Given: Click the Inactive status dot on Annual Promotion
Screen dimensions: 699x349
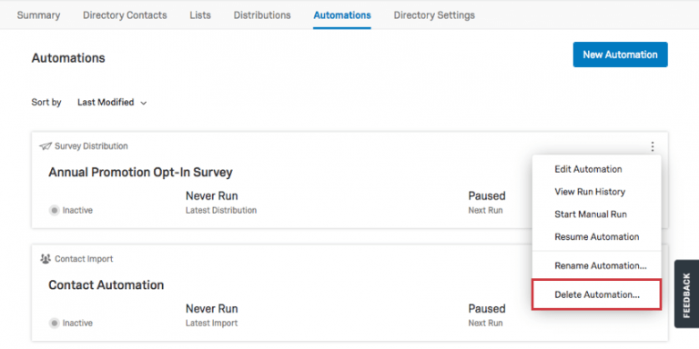Looking at the screenshot, I should click(54, 210).
